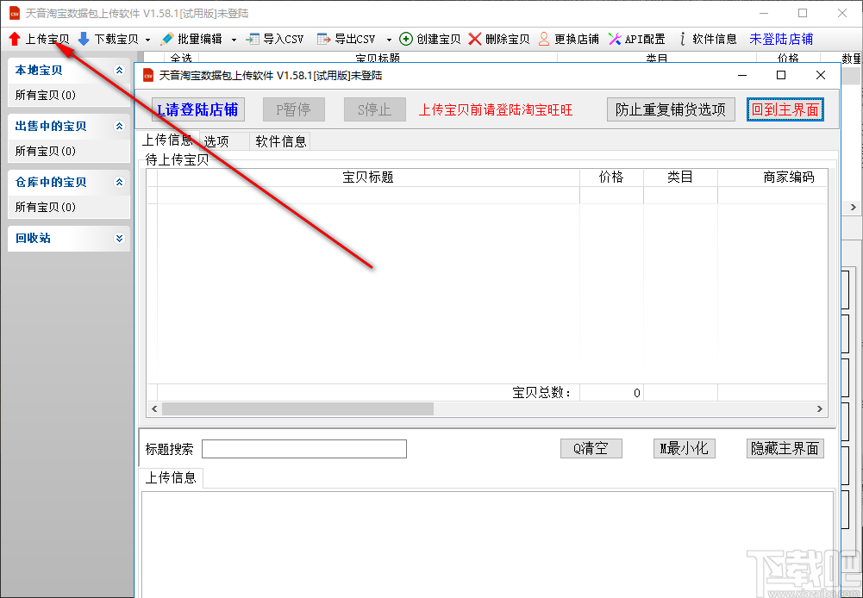Click the 更换店铺 toolbar label
This screenshot has width=863, height=598.
tap(577, 39)
